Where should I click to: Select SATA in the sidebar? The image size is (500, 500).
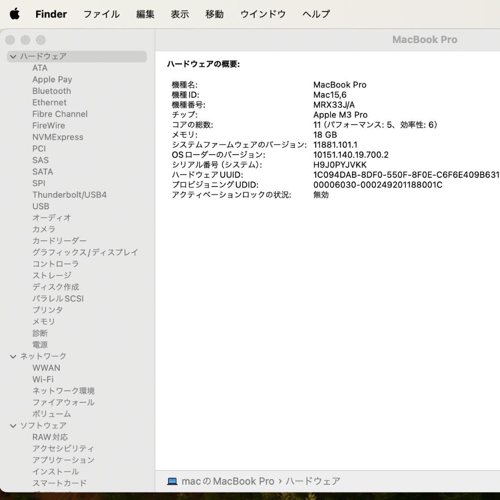(43, 172)
